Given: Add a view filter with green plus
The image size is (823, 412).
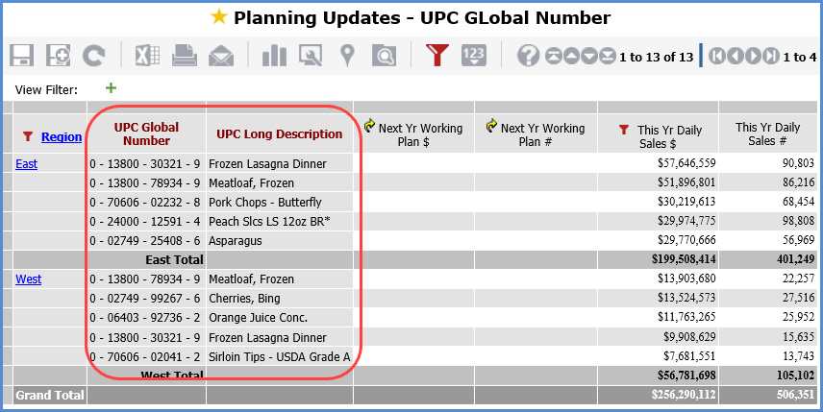Looking at the screenshot, I should pyautogui.click(x=111, y=88).
